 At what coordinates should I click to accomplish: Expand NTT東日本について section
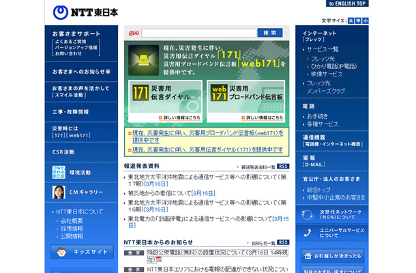[79, 212]
